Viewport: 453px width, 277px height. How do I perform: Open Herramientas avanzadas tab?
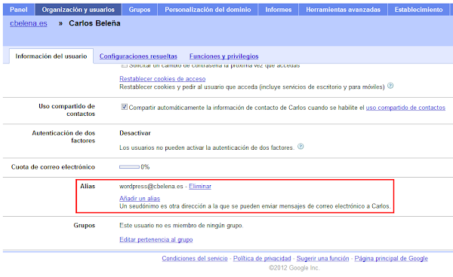tap(343, 10)
